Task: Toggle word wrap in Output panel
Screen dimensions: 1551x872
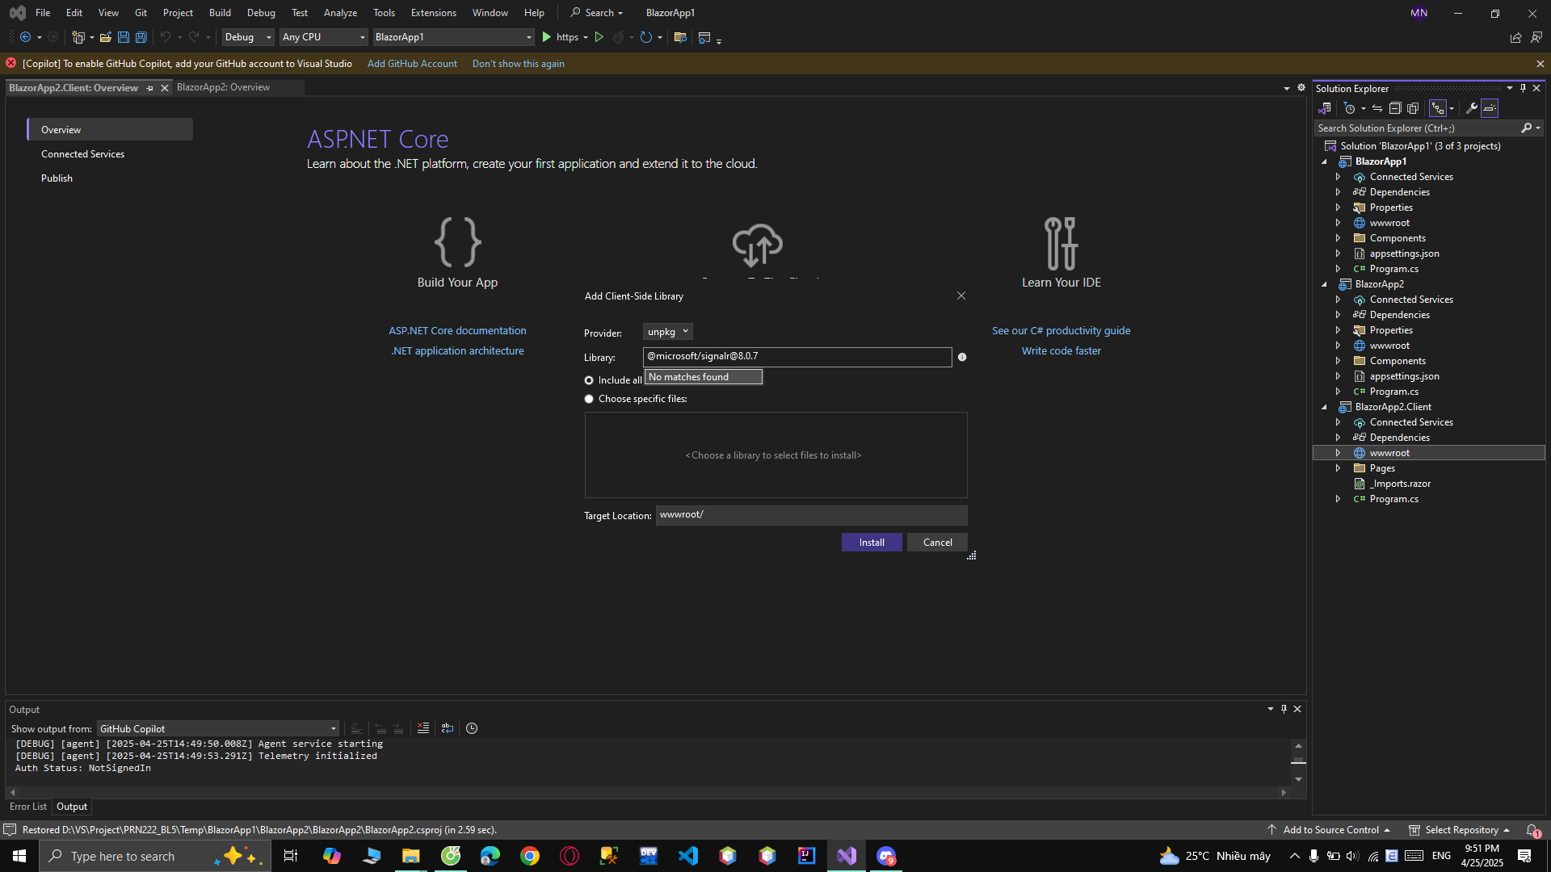Action: (448, 728)
